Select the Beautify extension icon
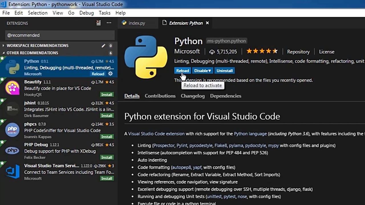The image size is (365, 205). pos(12,88)
